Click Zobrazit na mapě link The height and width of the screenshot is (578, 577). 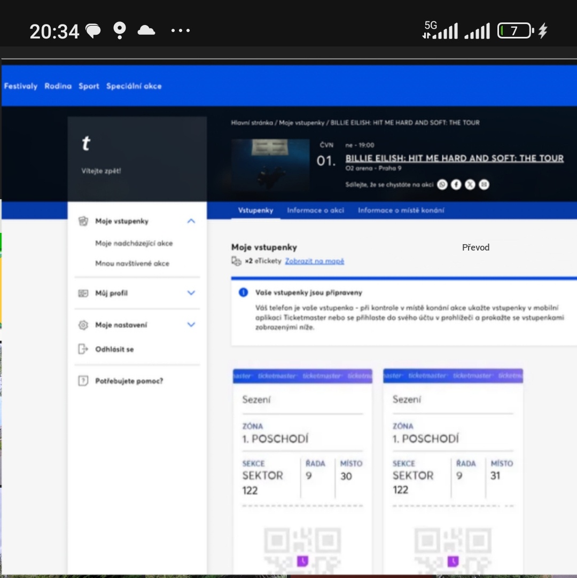pyautogui.click(x=315, y=261)
